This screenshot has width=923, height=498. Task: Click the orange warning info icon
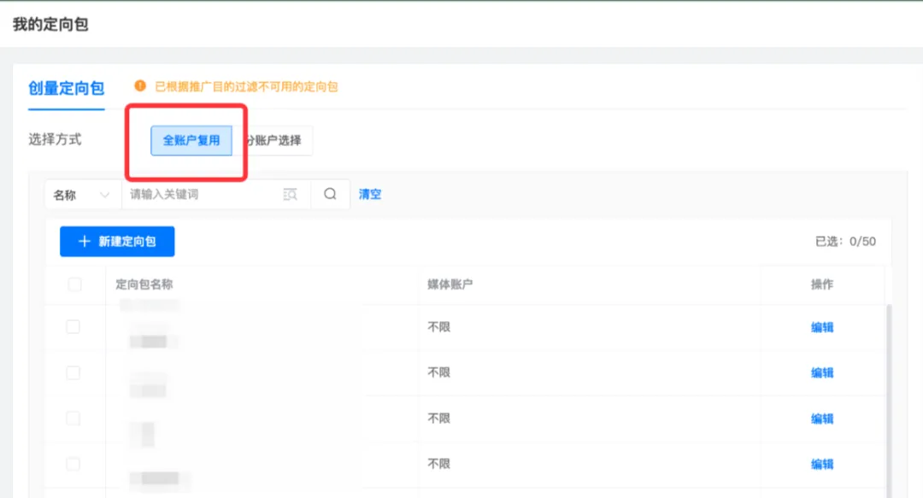[140, 86]
